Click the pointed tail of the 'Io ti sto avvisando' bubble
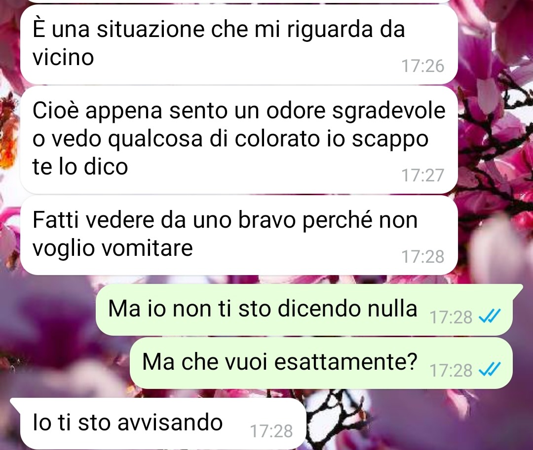This screenshot has width=533, height=450. point(16,403)
